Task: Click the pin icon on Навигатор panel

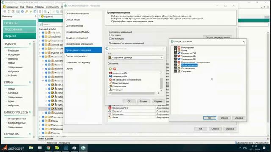Action: pos(36,16)
